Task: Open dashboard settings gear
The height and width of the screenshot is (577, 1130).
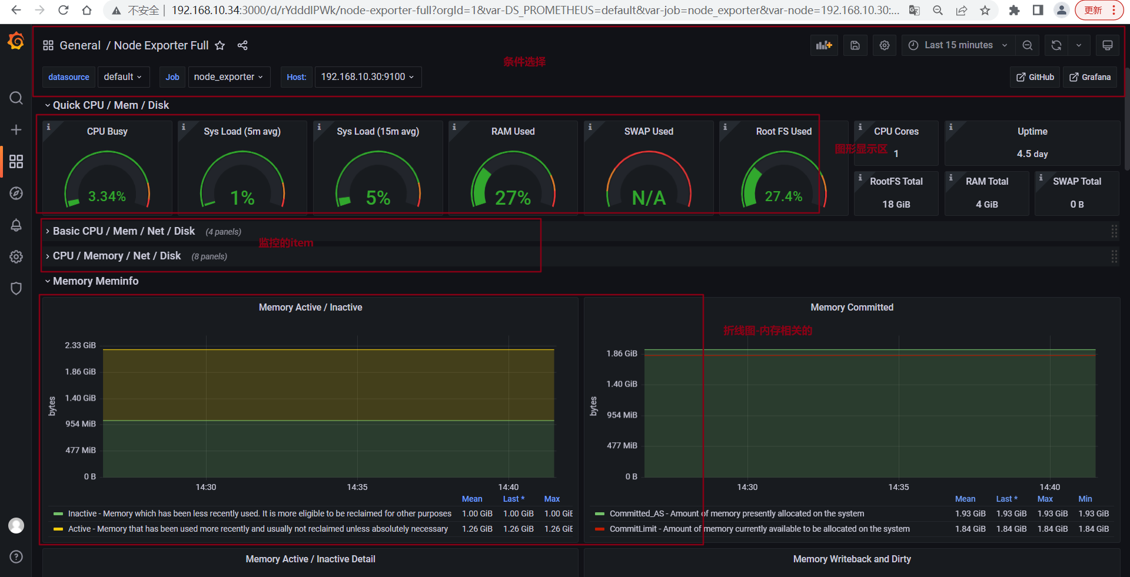Action: [x=885, y=45]
